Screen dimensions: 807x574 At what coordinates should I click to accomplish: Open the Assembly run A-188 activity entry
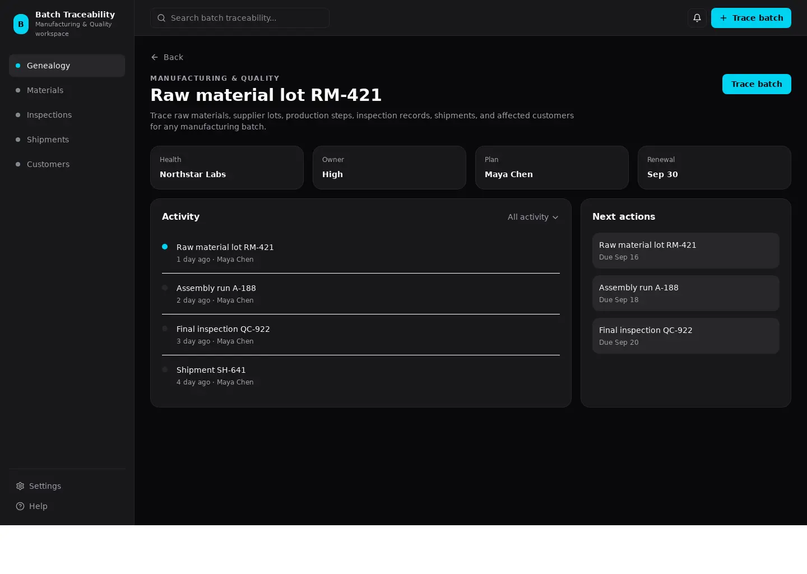coord(361,294)
